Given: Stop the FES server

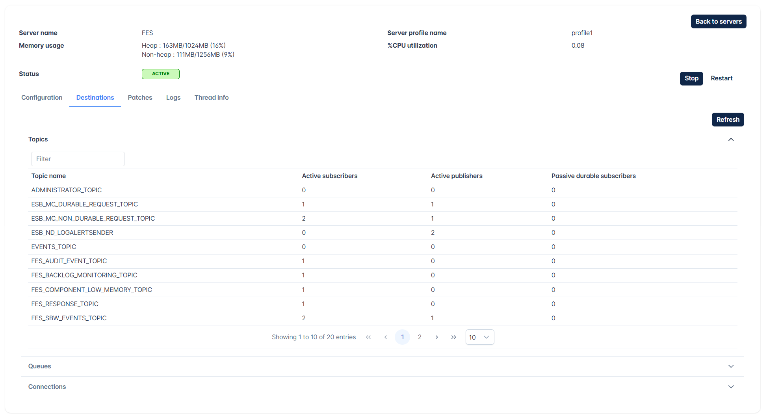Looking at the screenshot, I should pyautogui.click(x=691, y=78).
